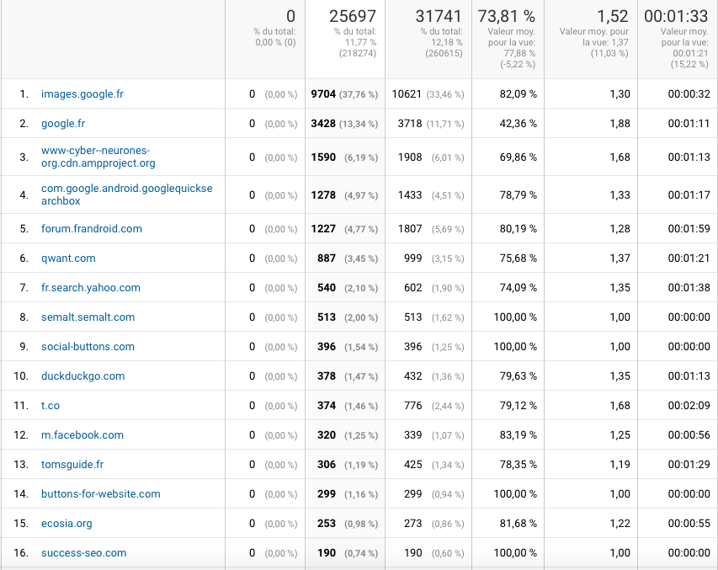This screenshot has width=718, height=570.
Task: Click the 25697 total value in header
Action: [x=351, y=16]
